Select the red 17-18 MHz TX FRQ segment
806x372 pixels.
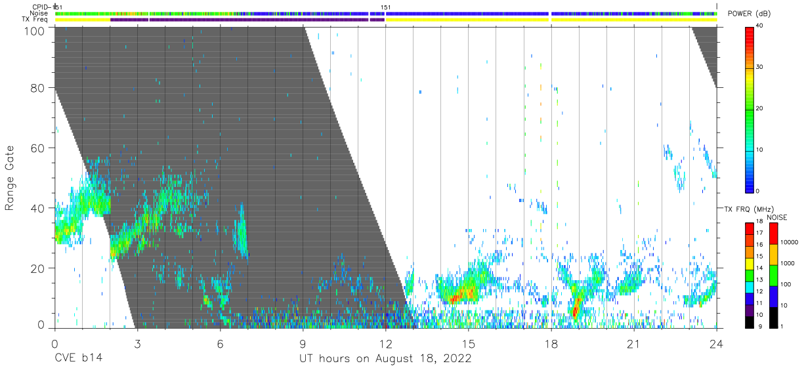[x=750, y=229]
